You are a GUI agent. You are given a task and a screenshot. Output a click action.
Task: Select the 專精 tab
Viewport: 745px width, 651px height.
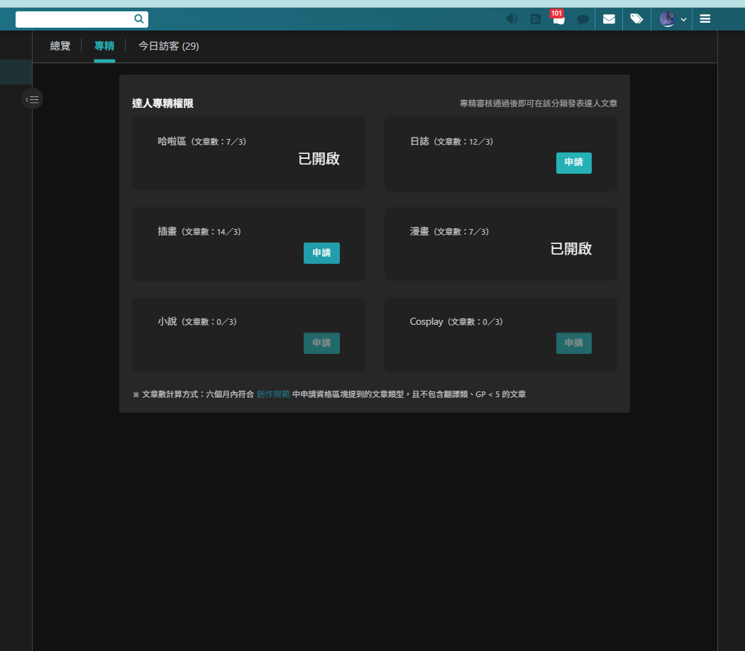point(104,46)
